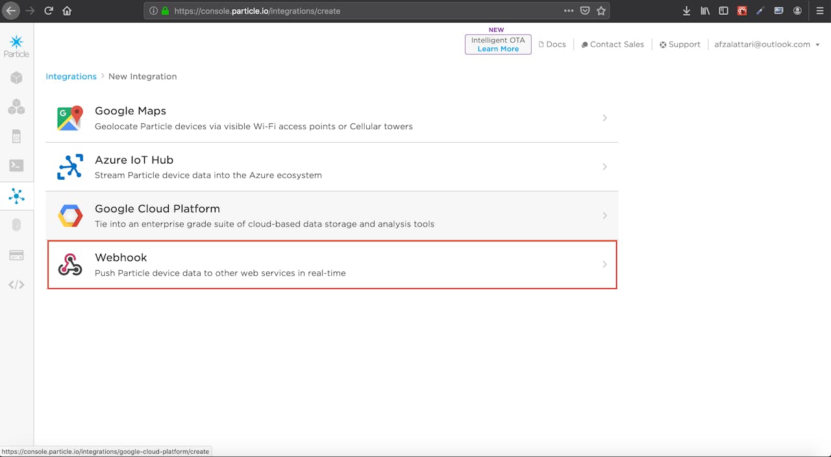This screenshot has width=831, height=457.
Task: Click 'Geolocate Particle devices' description text
Action: 254,127
